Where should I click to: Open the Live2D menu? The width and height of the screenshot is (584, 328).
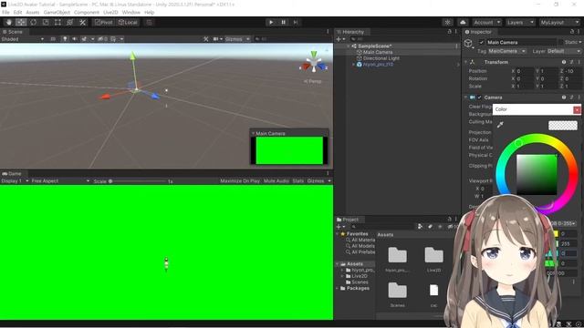point(110,12)
